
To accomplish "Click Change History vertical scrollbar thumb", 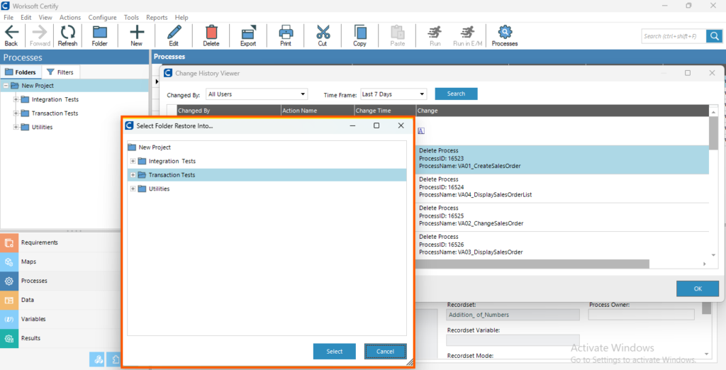I will coord(713,133).
